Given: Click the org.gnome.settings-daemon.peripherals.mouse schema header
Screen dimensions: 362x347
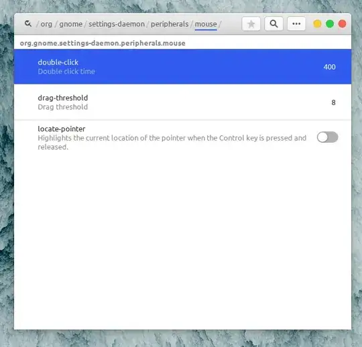Looking at the screenshot, I should pyautogui.click(x=103, y=43).
